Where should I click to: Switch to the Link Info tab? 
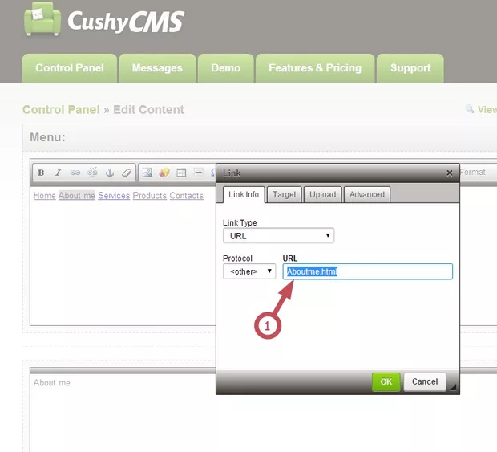[244, 194]
